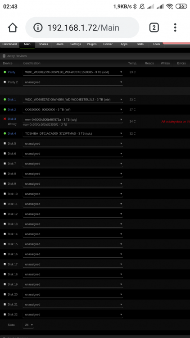
Task: Click the grey status square for Disk 9
Action: [x=5, y=184]
